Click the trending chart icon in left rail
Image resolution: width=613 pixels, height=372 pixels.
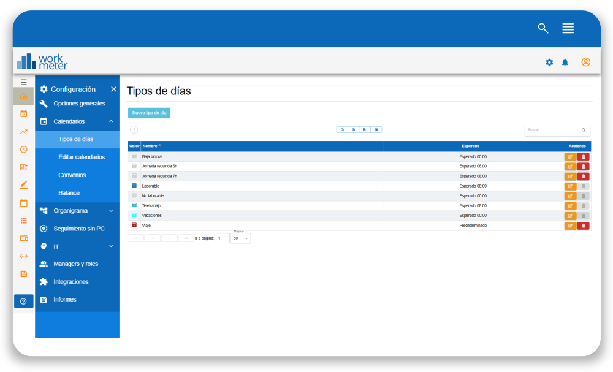coord(24,131)
